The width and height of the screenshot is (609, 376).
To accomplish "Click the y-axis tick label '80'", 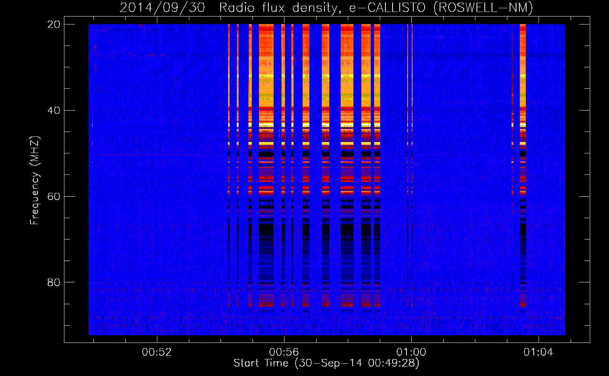I will [54, 282].
